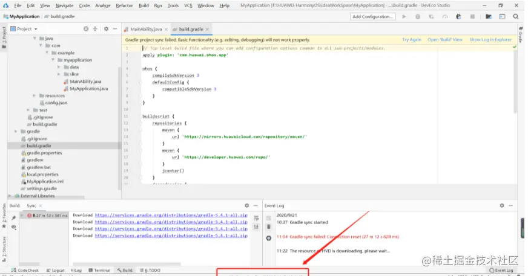Click the editor vertical scrollbar

click(515, 80)
